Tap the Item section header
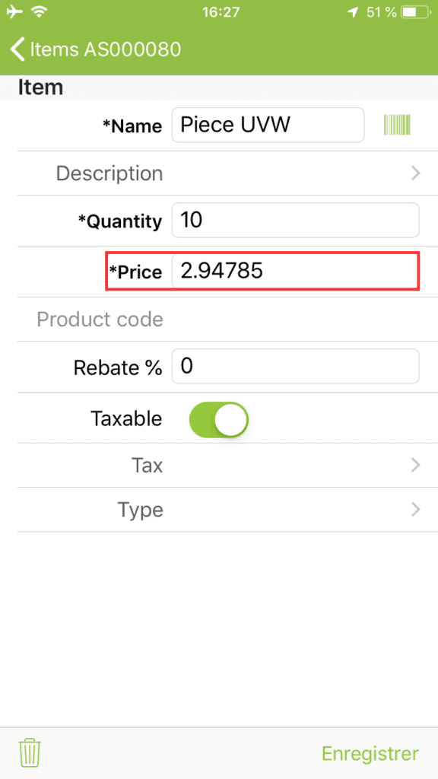438x779 pixels. click(41, 87)
